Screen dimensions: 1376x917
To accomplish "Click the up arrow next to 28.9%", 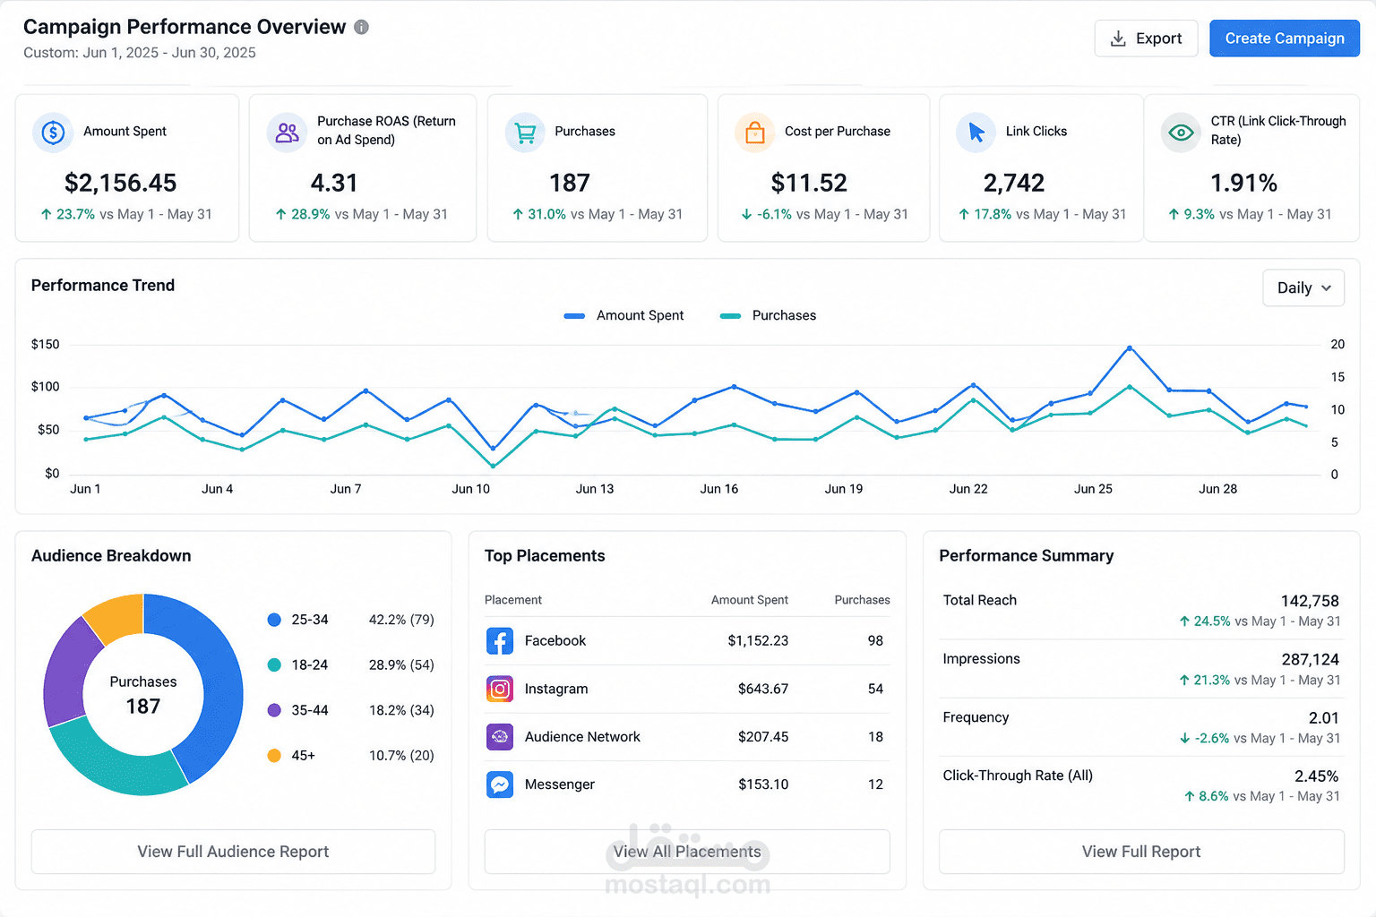I will point(280,214).
